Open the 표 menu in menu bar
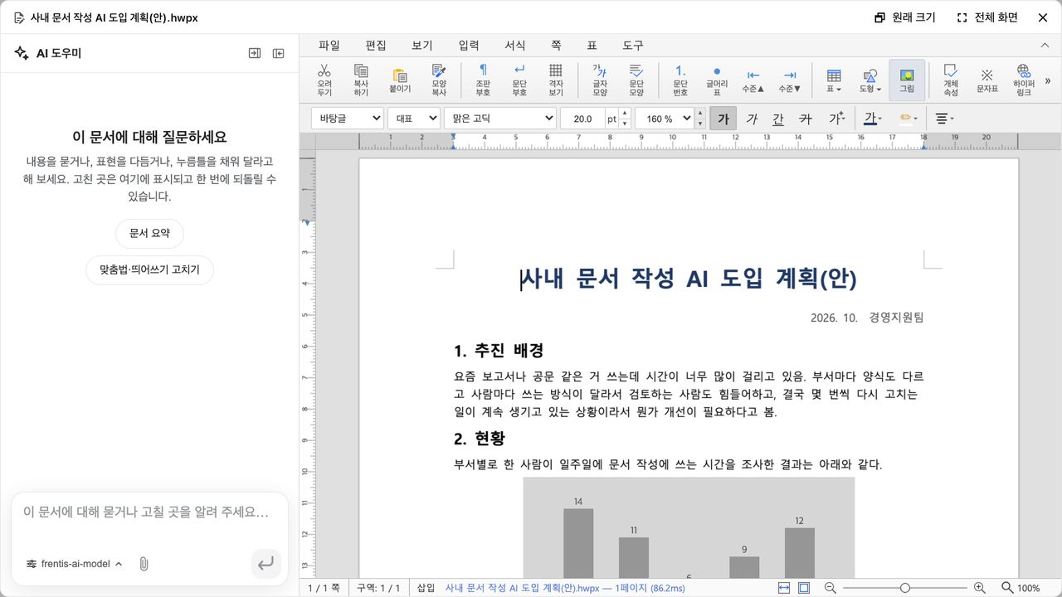Screen dimensions: 1062x597 pyautogui.click(x=592, y=46)
